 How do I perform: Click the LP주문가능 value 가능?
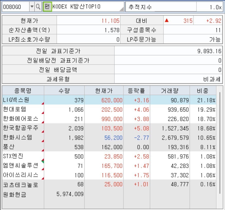pyautogui.click(x=215, y=39)
